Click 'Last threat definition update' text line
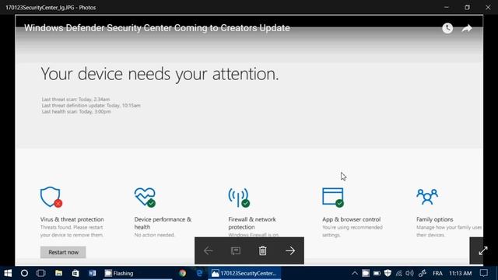498x280 pixels. 91,106
